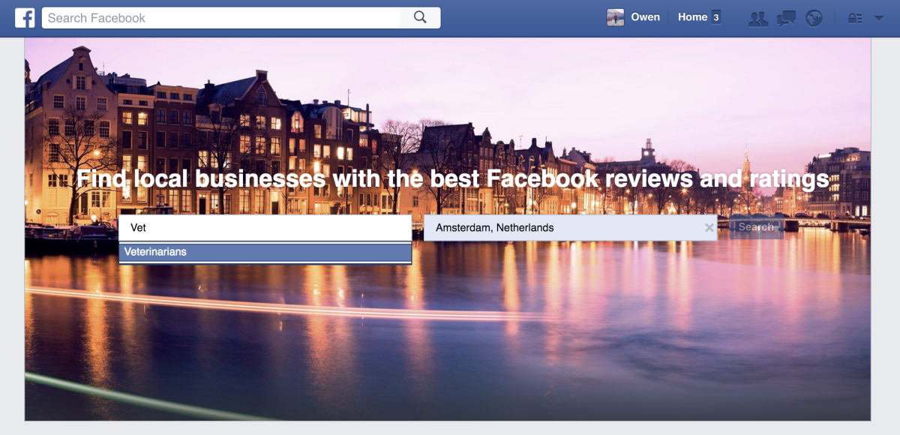The image size is (900, 435).
Task: Open the Notifications globe icon
Action: tap(814, 18)
